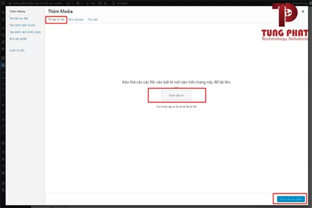Open 'Tạo bộ sưu tập' gallery option

click(x=19, y=18)
